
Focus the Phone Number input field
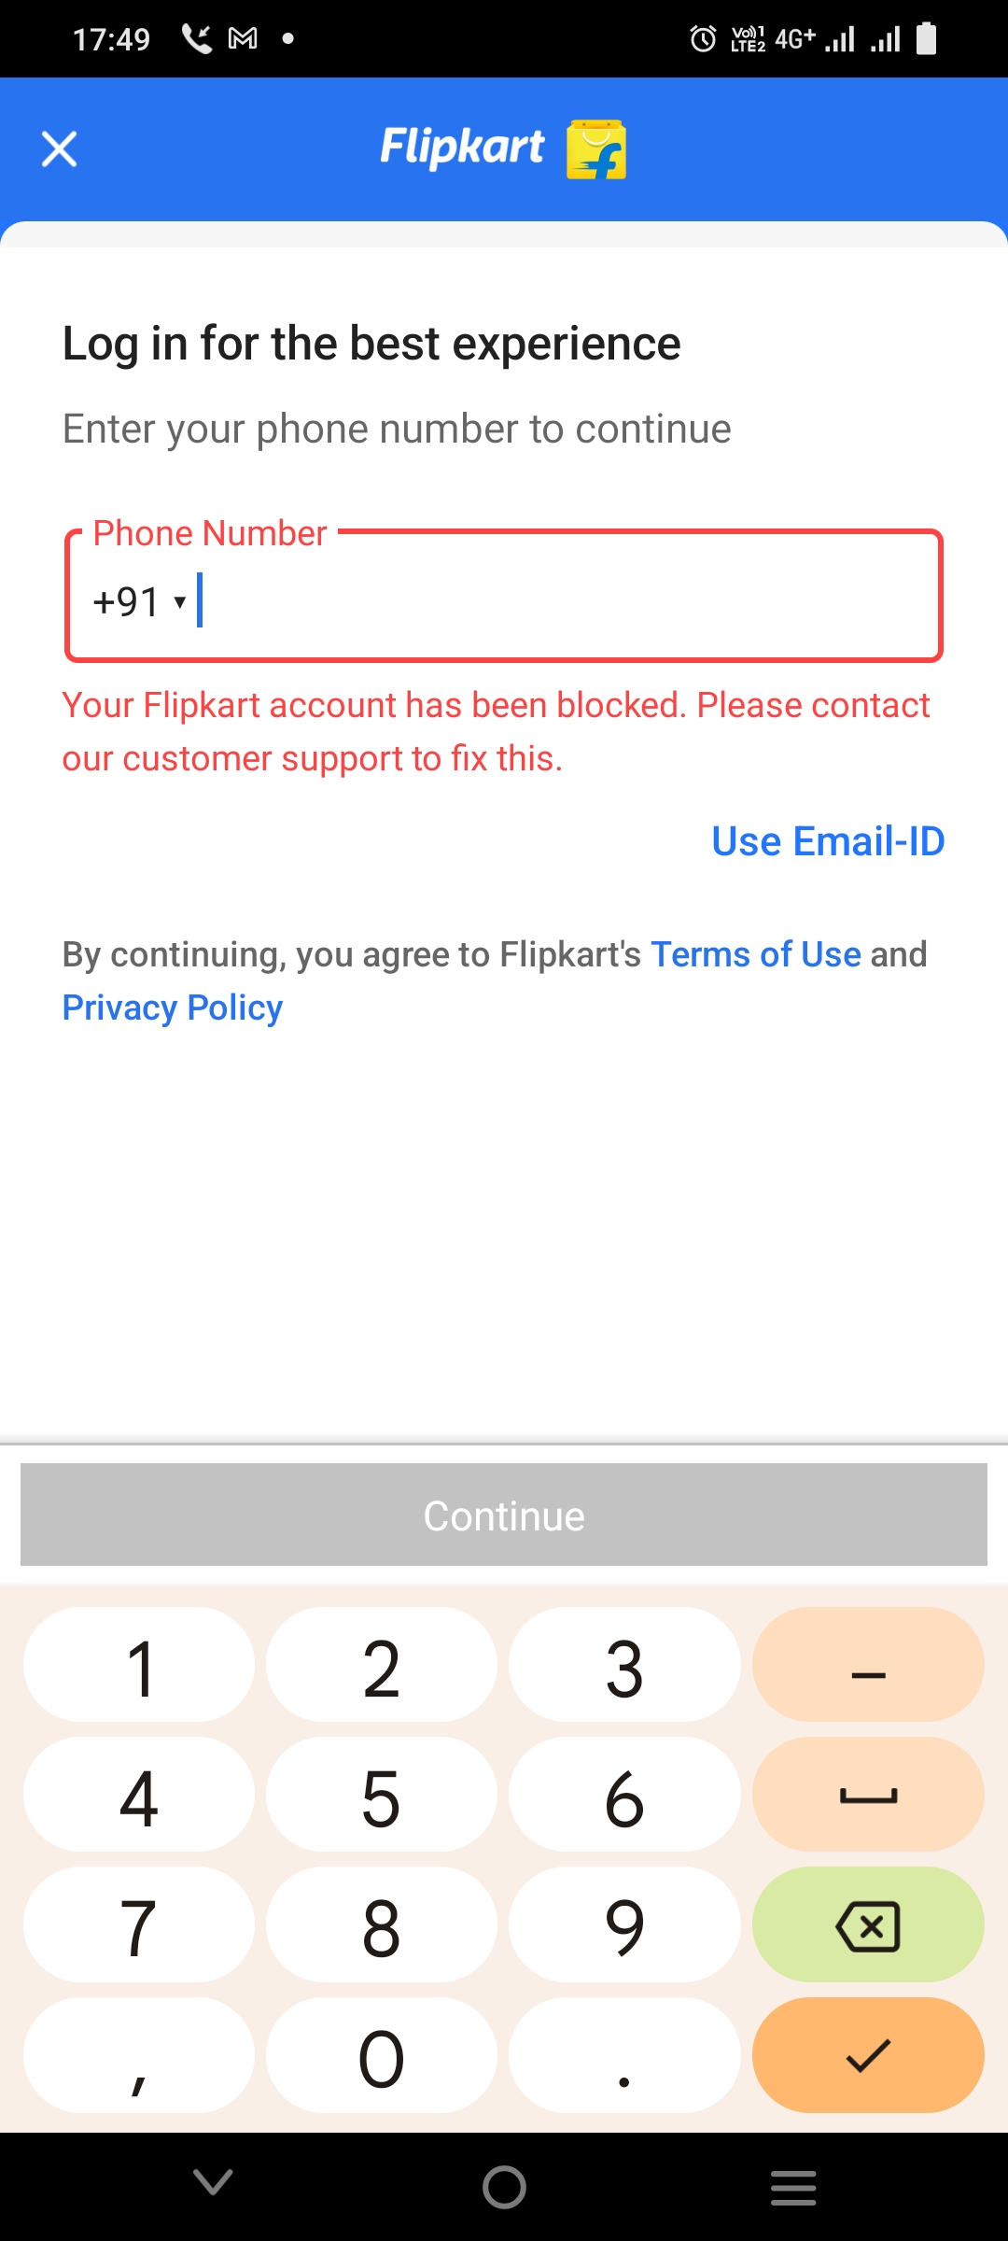click(560, 602)
